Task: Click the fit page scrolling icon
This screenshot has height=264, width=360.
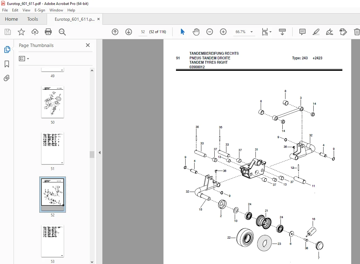Action: tap(265, 32)
